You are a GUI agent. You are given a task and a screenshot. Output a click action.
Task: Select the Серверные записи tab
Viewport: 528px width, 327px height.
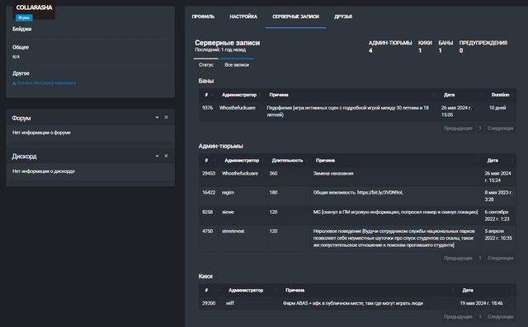pos(295,16)
